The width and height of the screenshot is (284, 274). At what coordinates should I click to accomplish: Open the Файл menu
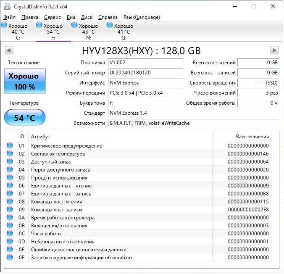9,17
